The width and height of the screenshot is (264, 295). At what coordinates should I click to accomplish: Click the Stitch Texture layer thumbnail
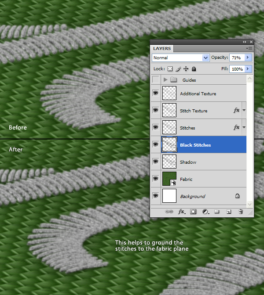coord(169,110)
